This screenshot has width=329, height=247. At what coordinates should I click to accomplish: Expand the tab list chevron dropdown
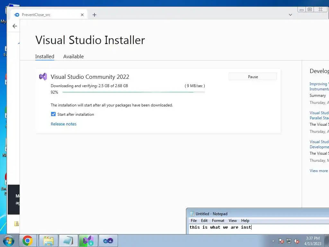(x=290, y=15)
